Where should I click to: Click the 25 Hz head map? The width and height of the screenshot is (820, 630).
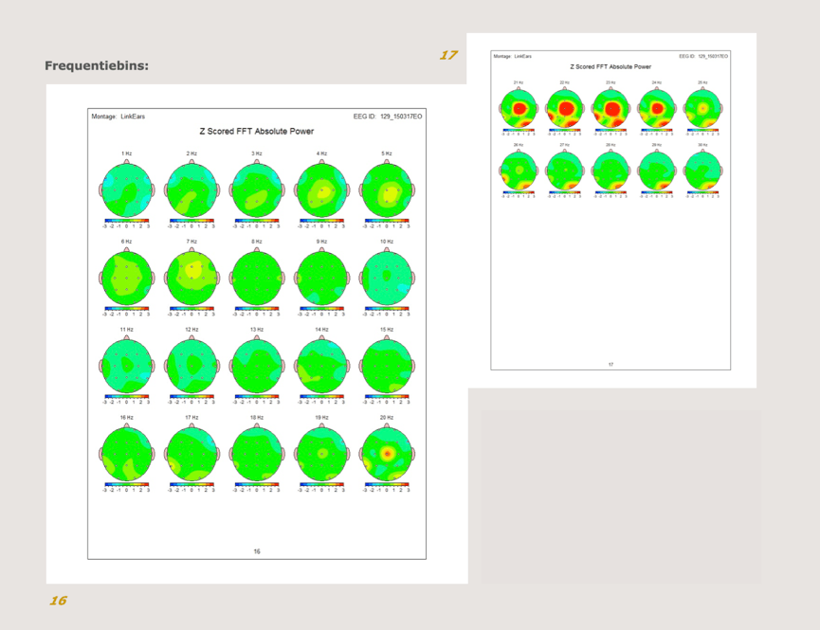702,108
